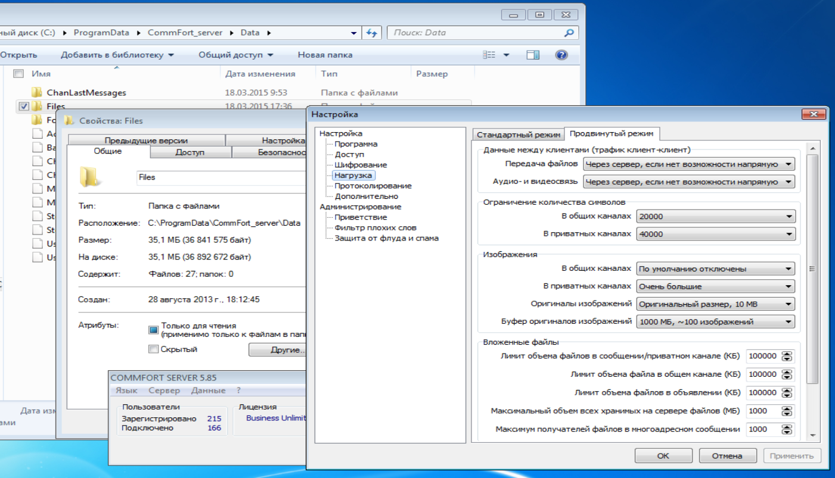Switch to the 'Стандартный режим' tab
The height and width of the screenshot is (478, 835).
pyautogui.click(x=518, y=135)
